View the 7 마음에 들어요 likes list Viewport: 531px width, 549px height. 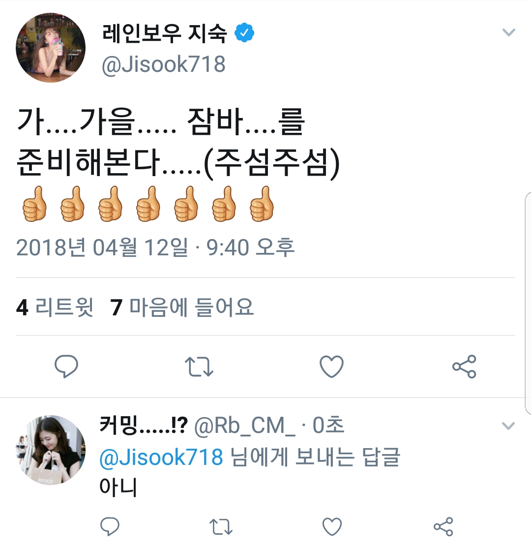pos(182,308)
